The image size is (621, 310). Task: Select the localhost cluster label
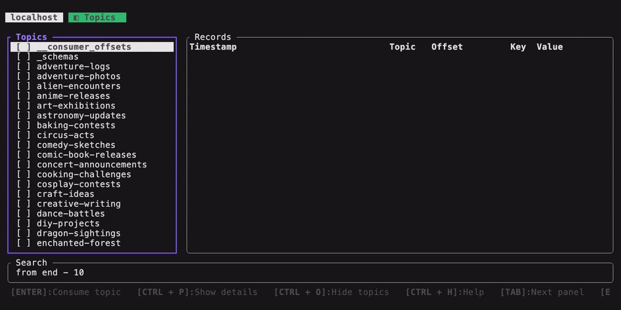point(34,18)
